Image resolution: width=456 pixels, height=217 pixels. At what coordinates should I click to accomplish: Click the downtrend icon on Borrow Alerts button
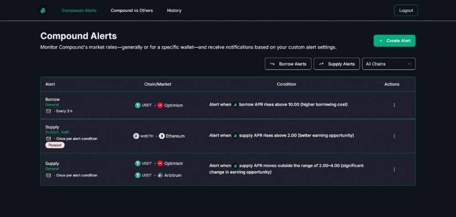click(273, 64)
